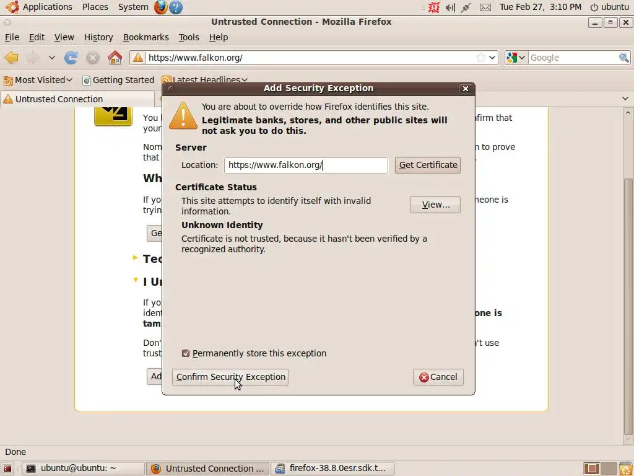Open the search engine selector dropdown
Image resolution: width=634 pixels, height=476 pixels.
pos(516,58)
